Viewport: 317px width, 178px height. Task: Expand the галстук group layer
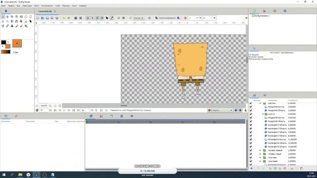click(263, 114)
